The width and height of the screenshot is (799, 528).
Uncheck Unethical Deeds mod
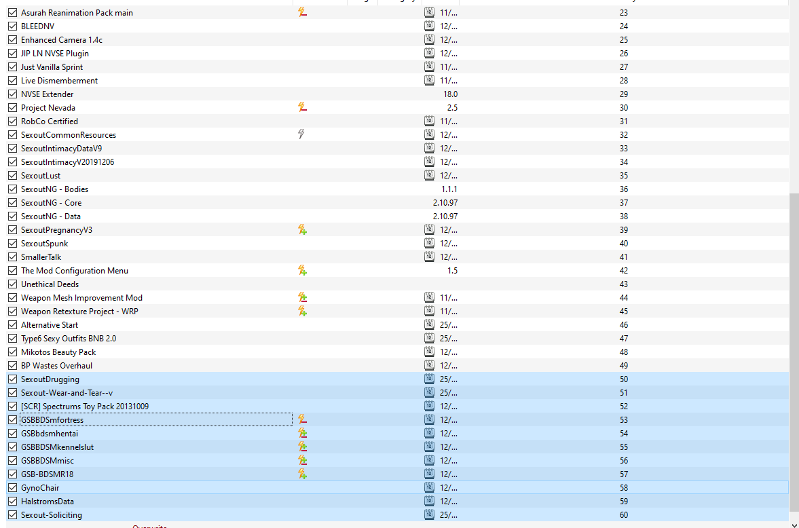tap(13, 284)
